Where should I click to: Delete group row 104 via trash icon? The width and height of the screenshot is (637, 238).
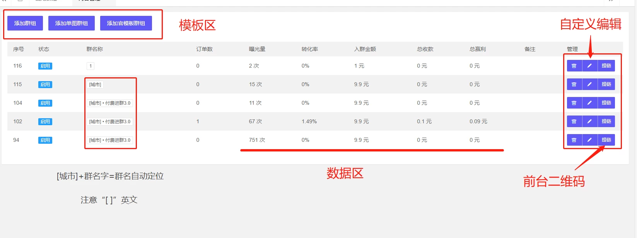point(574,103)
